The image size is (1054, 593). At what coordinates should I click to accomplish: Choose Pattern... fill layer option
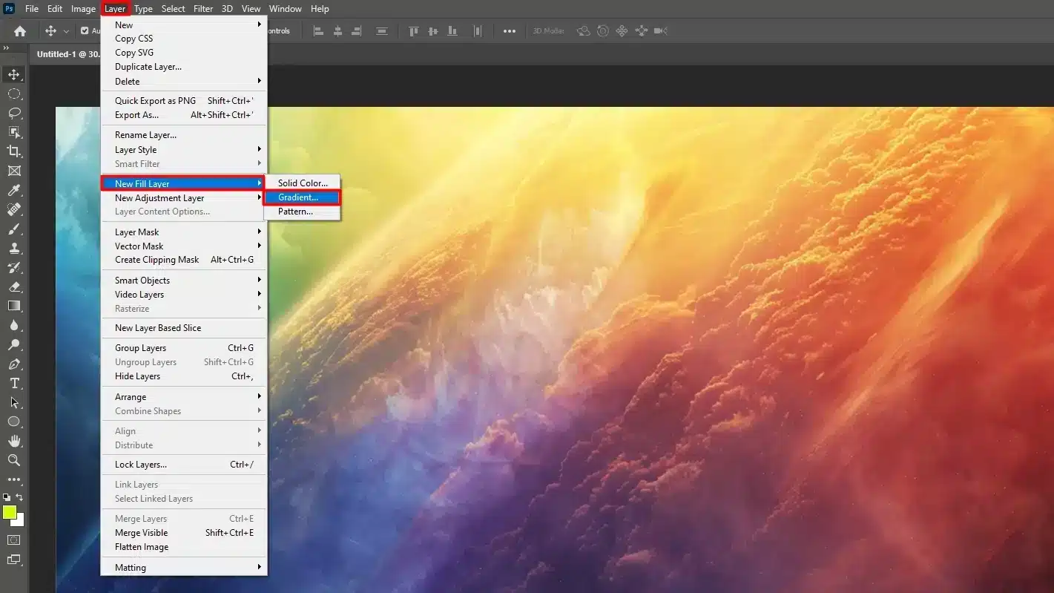302,212
